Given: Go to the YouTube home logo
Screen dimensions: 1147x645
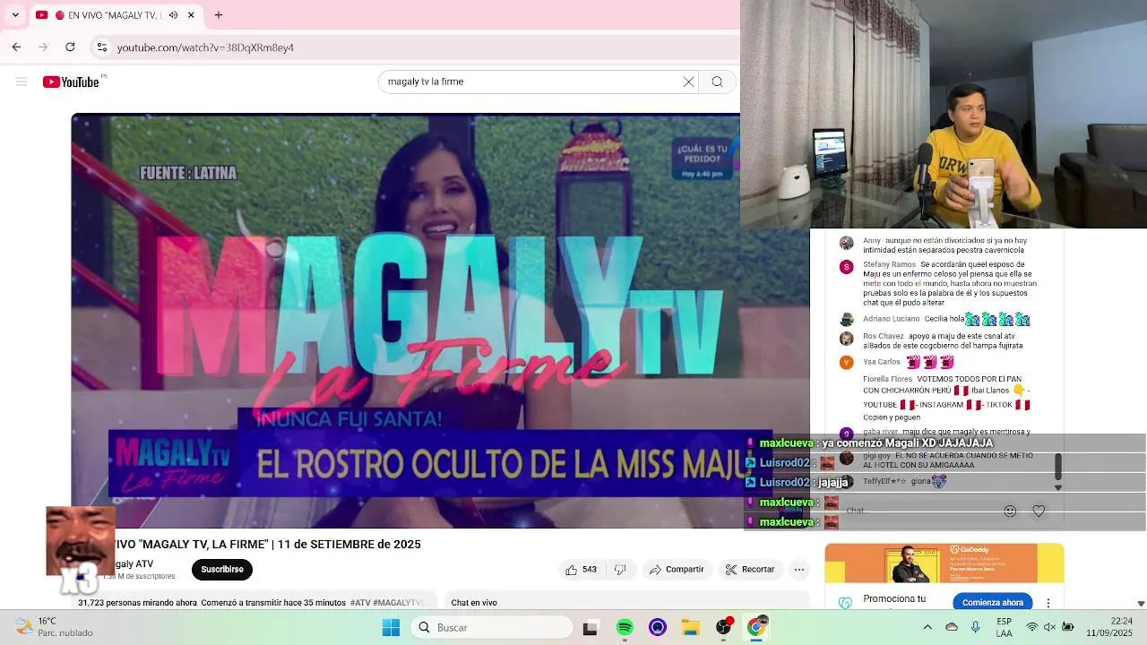Looking at the screenshot, I should [x=71, y=82].
